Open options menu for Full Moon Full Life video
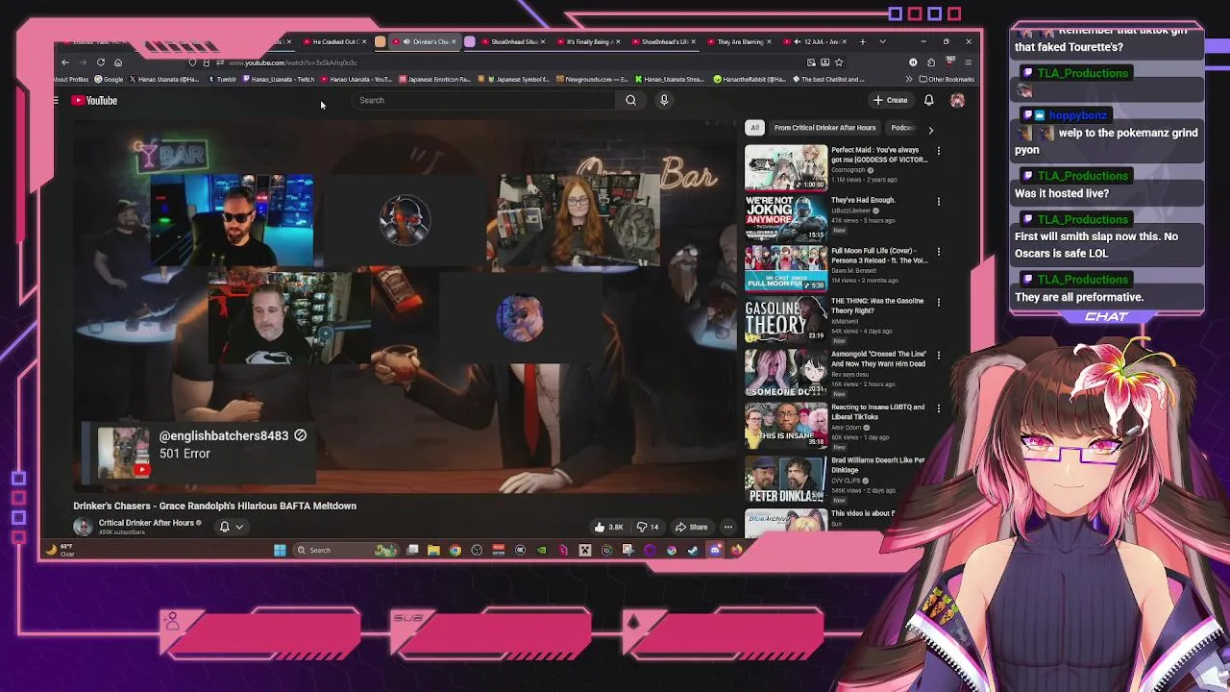1230x692 pixels. coord(939,252)
